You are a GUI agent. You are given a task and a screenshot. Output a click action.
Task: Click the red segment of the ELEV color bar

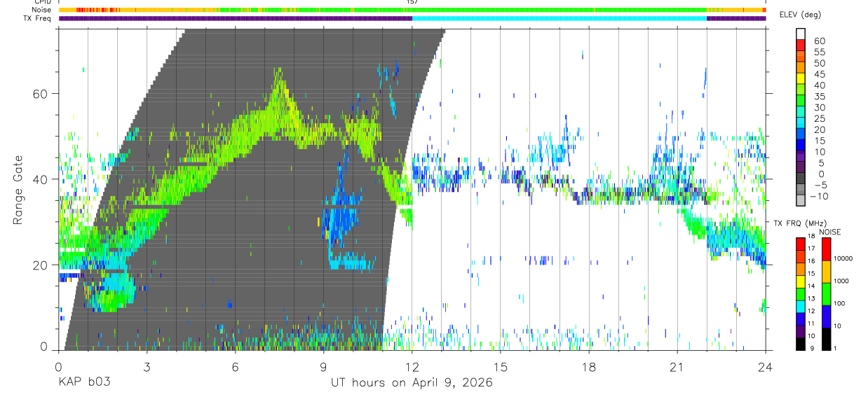click(x=801, y=46)
